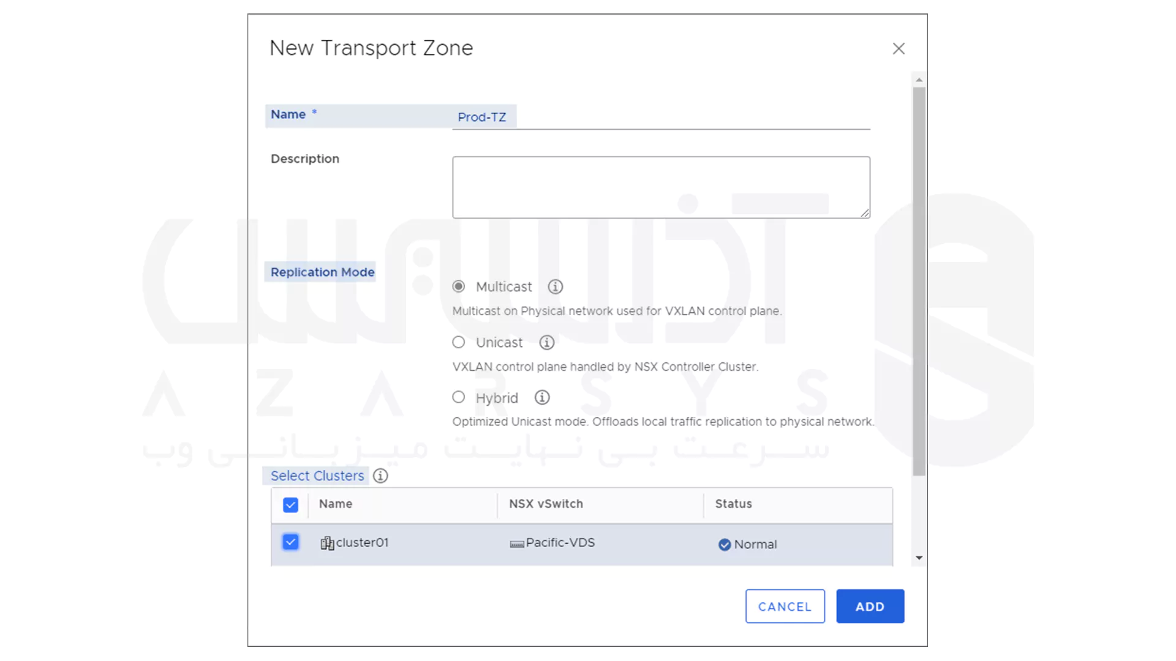1176x661 pixels.
Task: Click the ADD button
Action: (870, 606)
